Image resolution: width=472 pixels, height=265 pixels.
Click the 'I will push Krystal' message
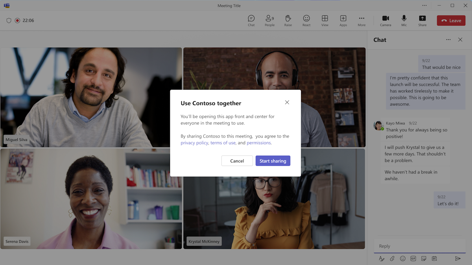tap(415, 154)
